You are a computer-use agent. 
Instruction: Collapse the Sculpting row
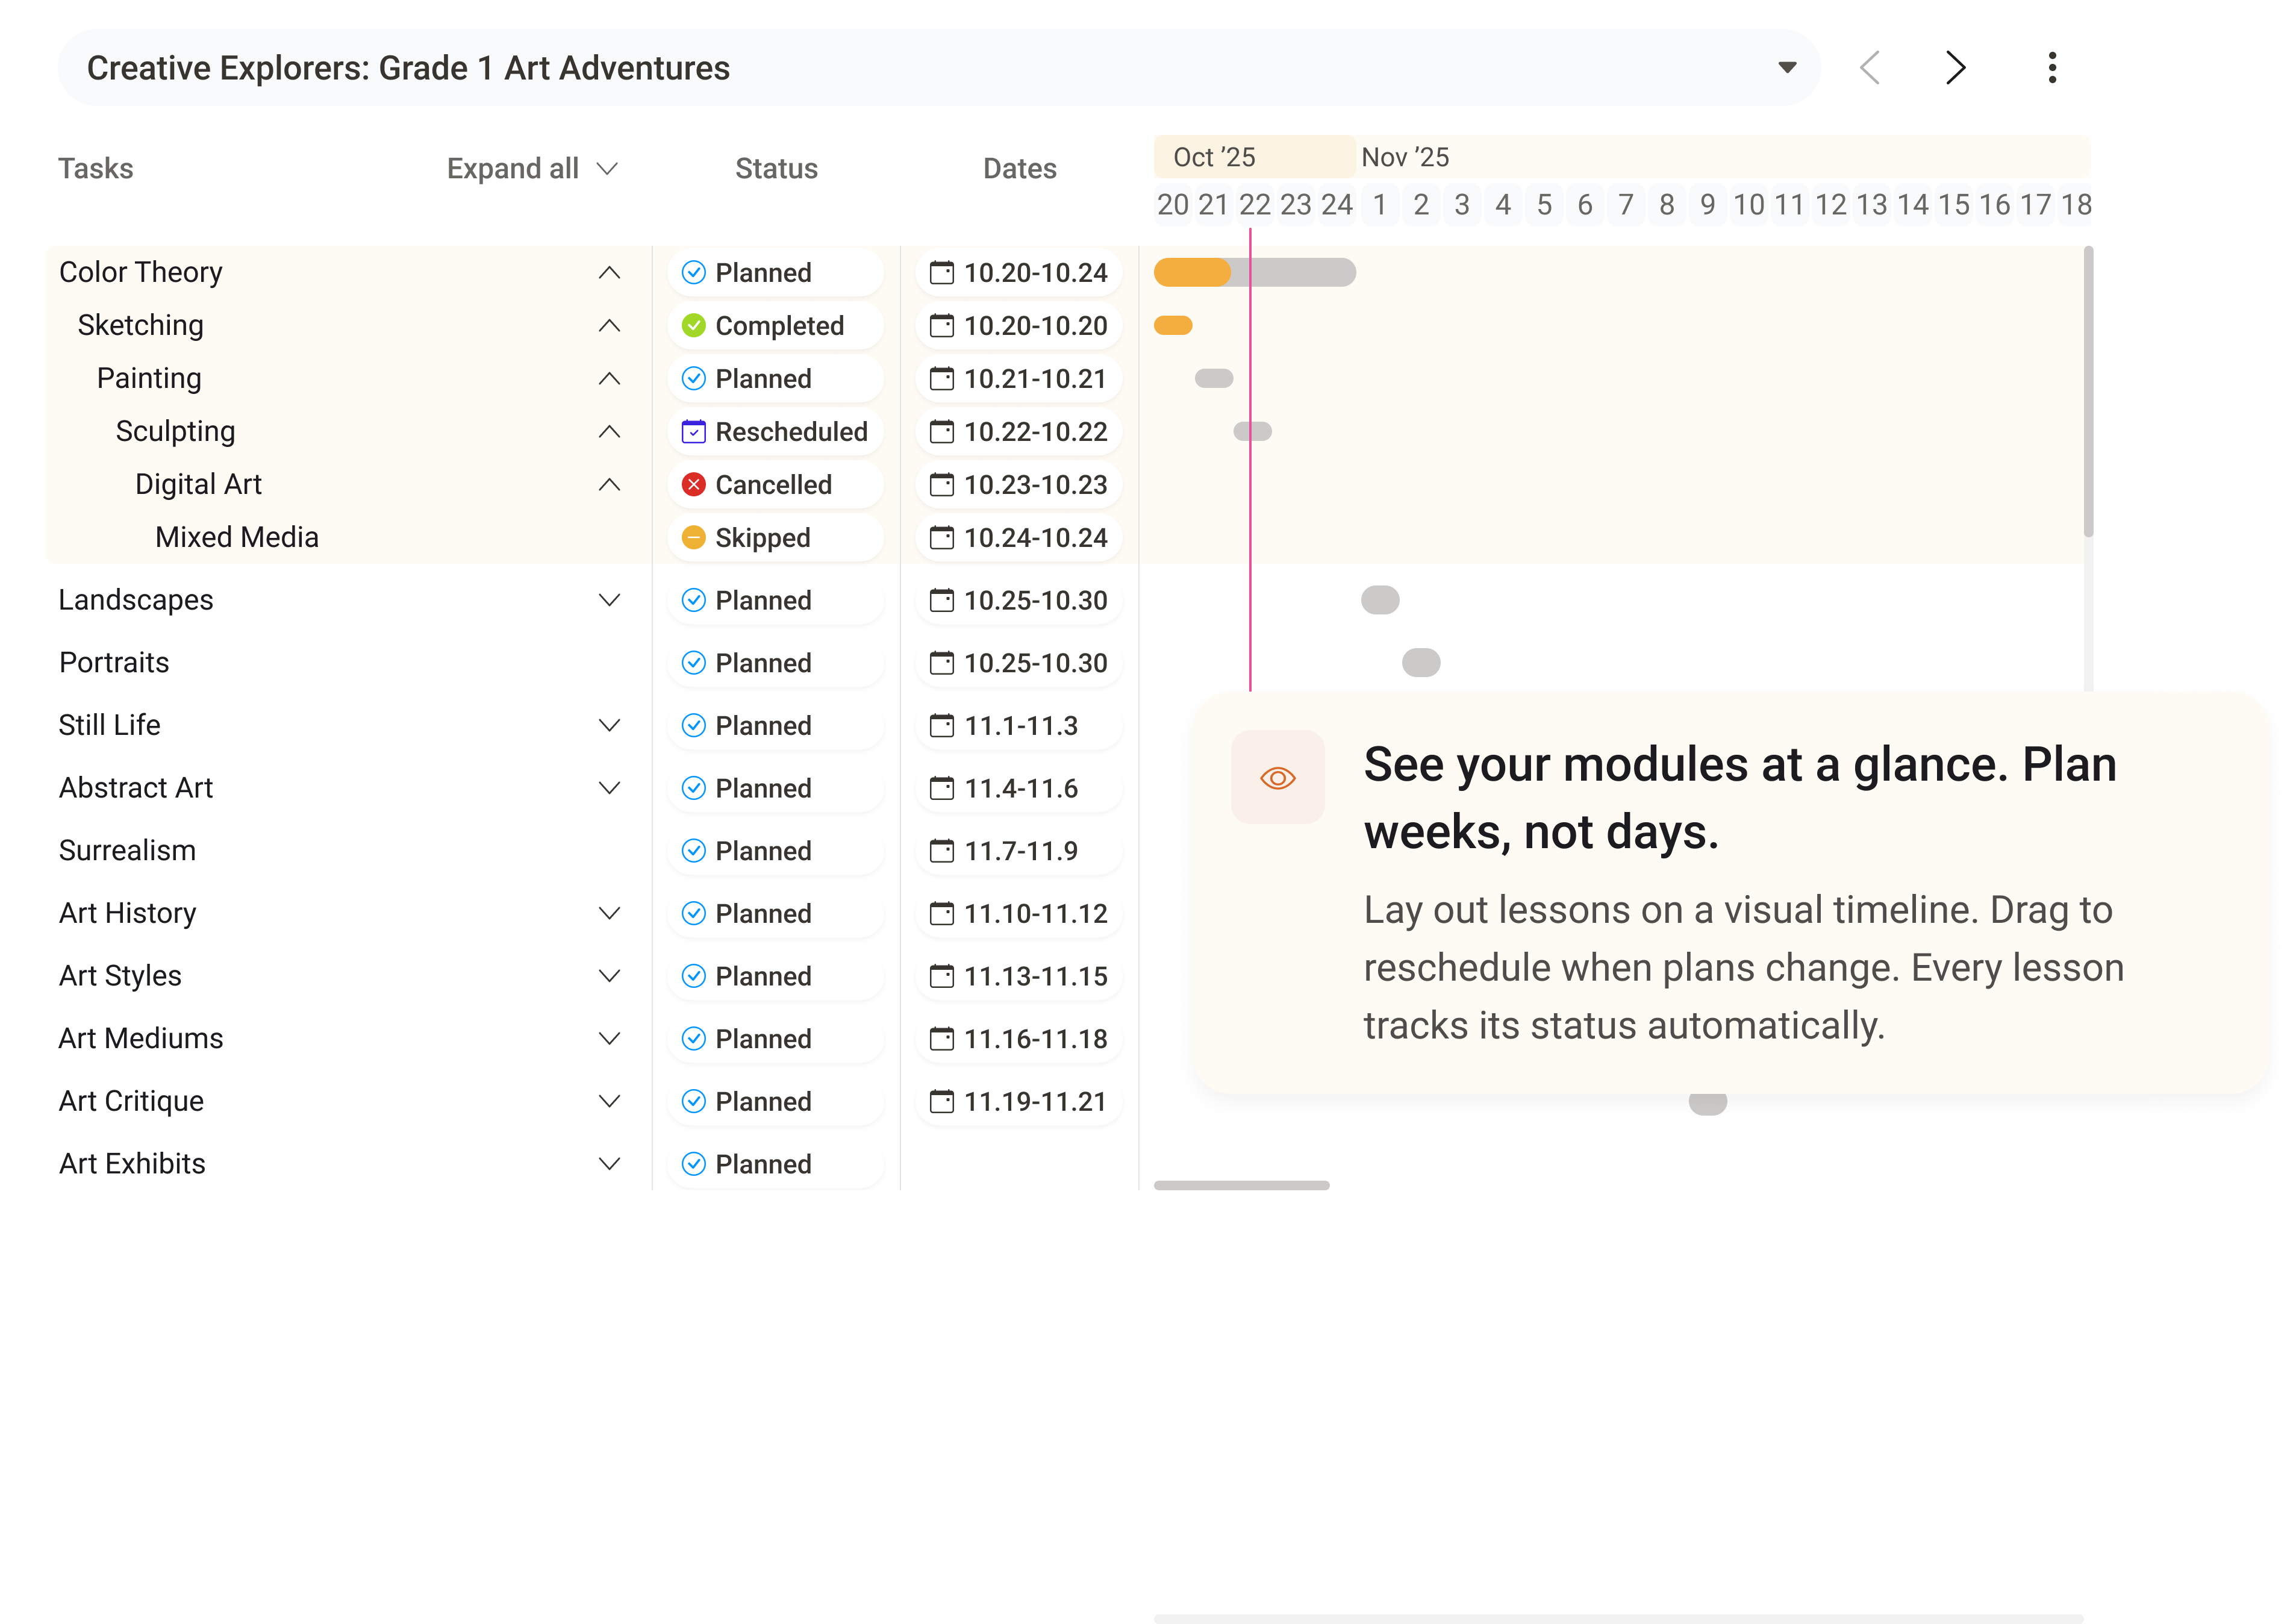click(609, 431)
